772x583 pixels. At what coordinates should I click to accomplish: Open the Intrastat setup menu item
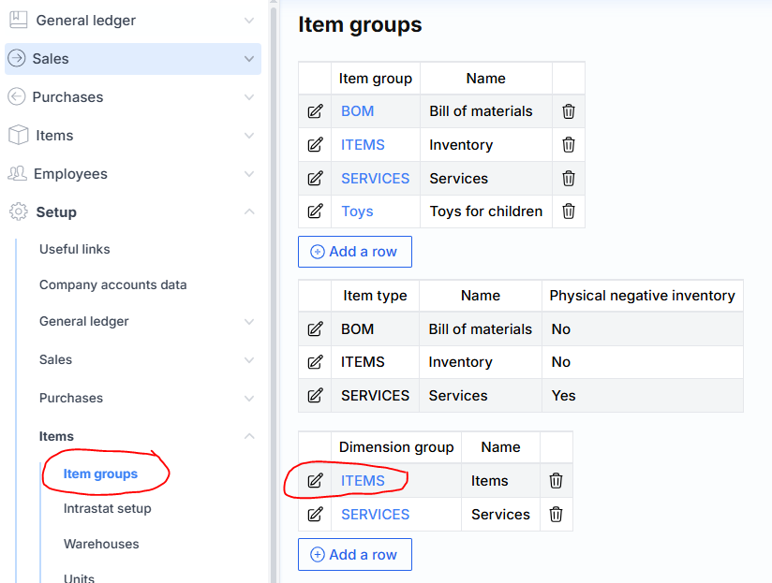(x=107, y=509)
